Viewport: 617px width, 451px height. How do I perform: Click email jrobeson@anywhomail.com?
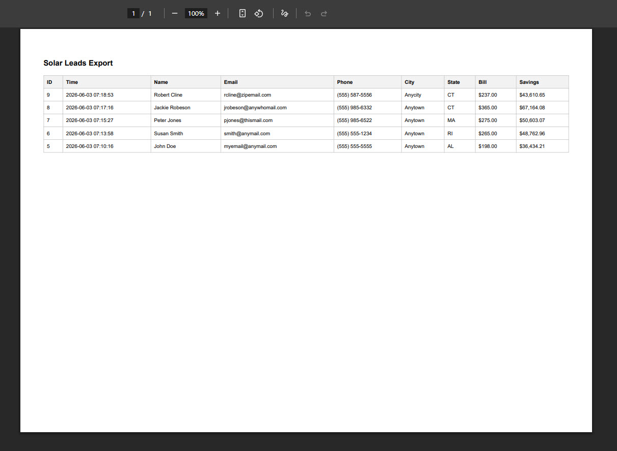click(x=255, y=107)
